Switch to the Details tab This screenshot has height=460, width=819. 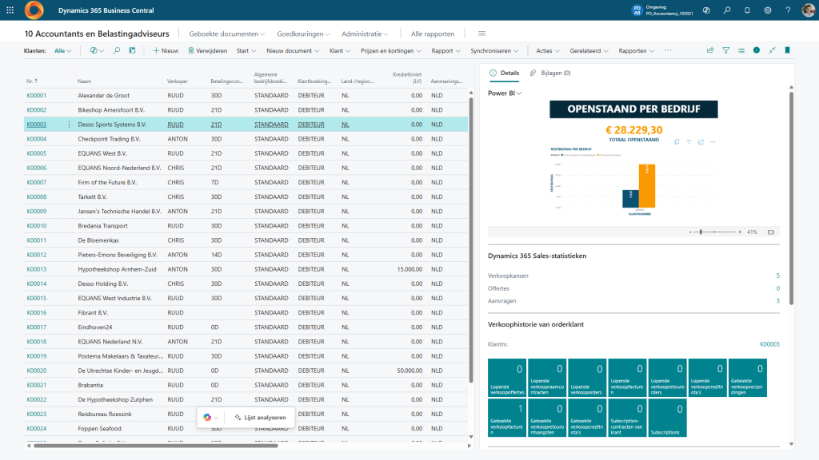[505, 73]
